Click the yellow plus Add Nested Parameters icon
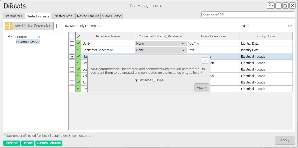The width and height of the screenshot is (298, 148). coord(9,26)
